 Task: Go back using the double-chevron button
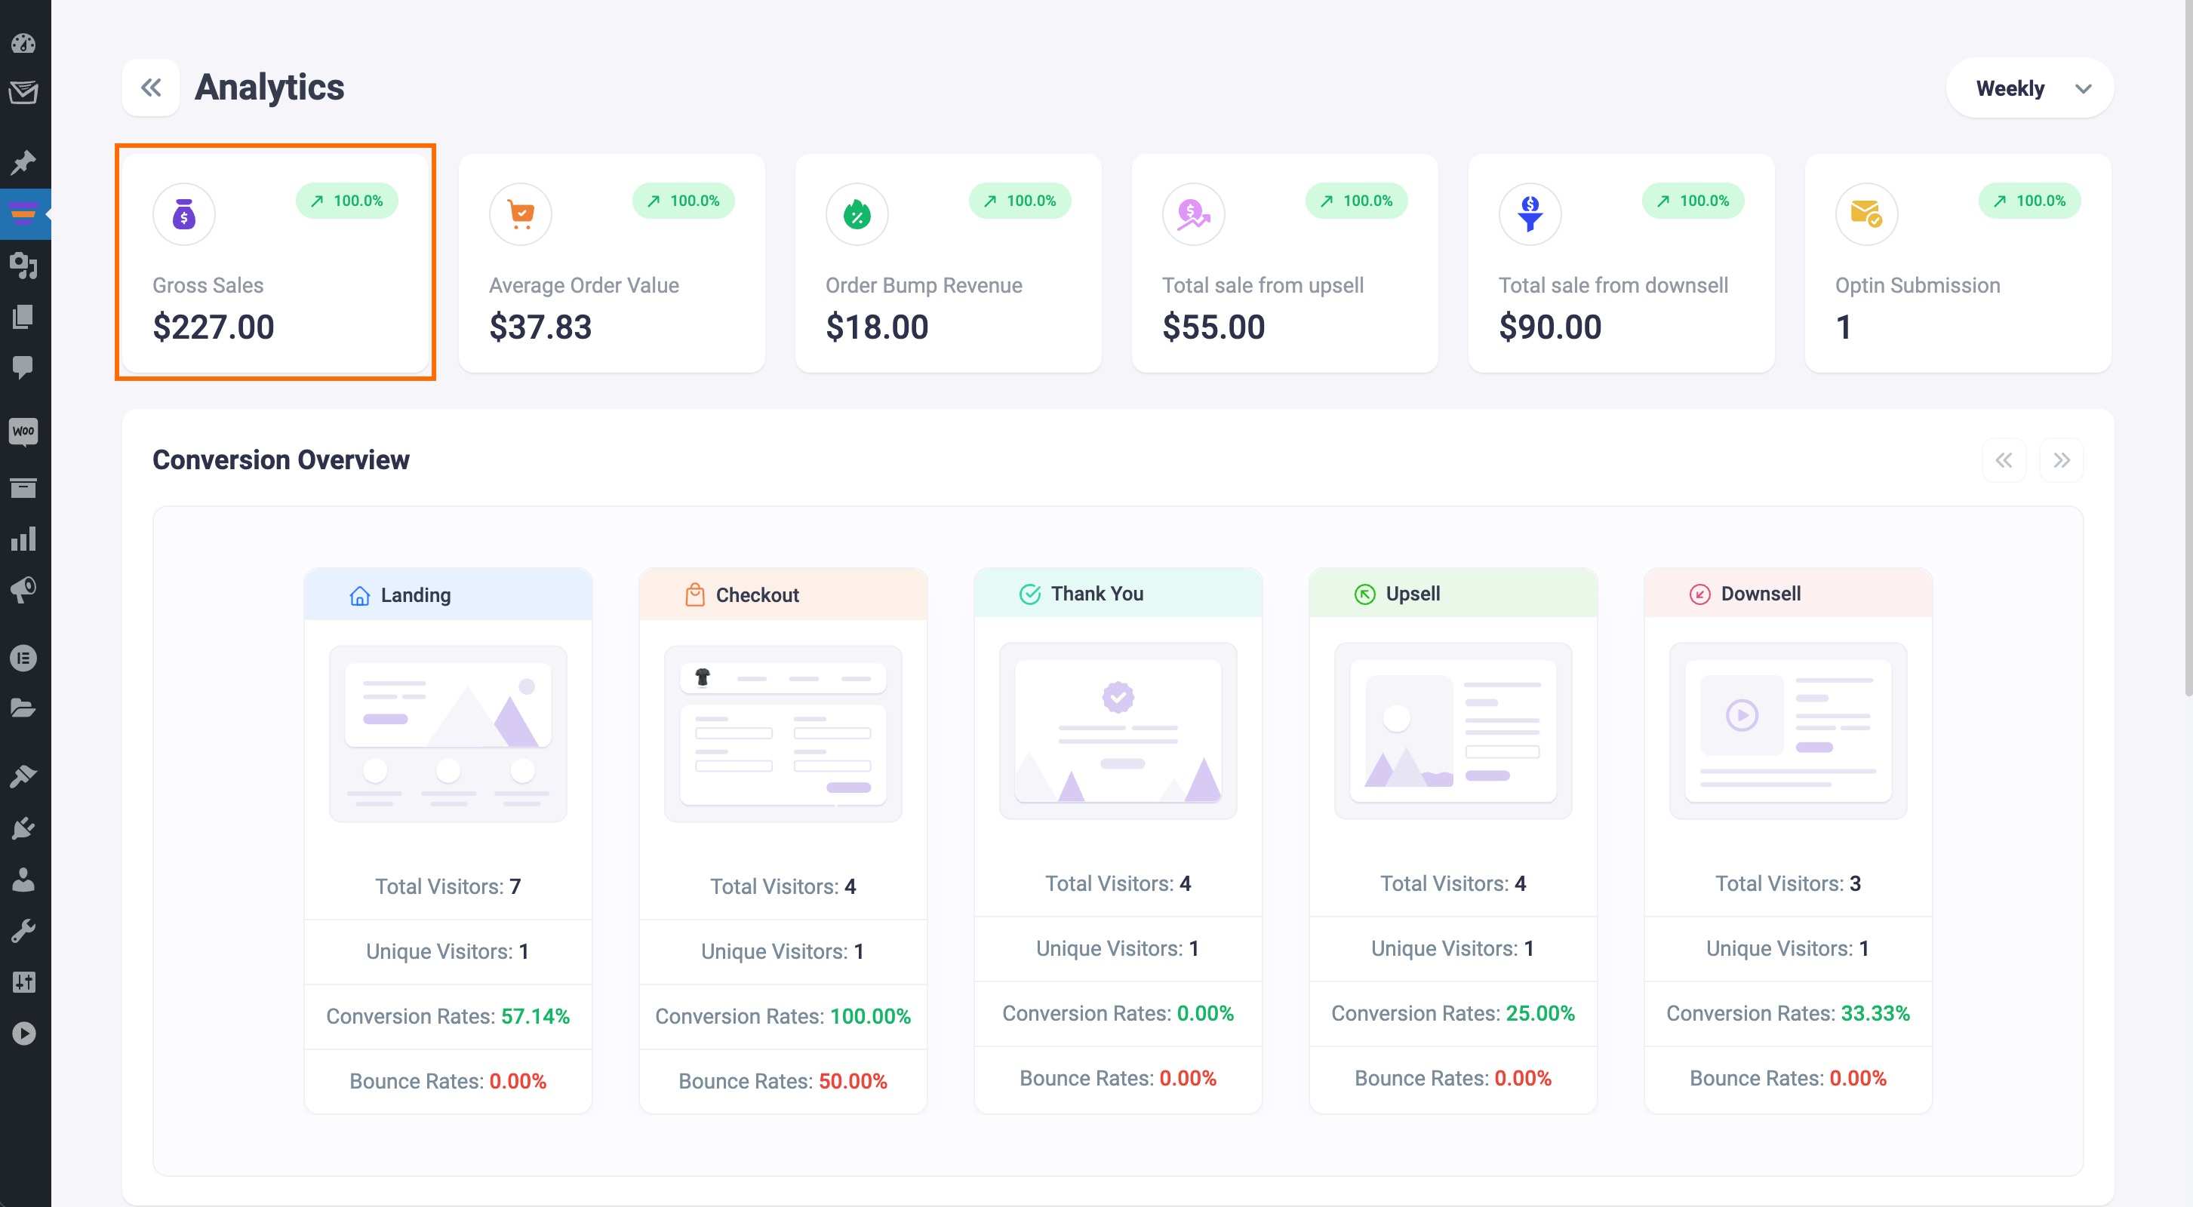pyautogui.click(x=151, y=88)
